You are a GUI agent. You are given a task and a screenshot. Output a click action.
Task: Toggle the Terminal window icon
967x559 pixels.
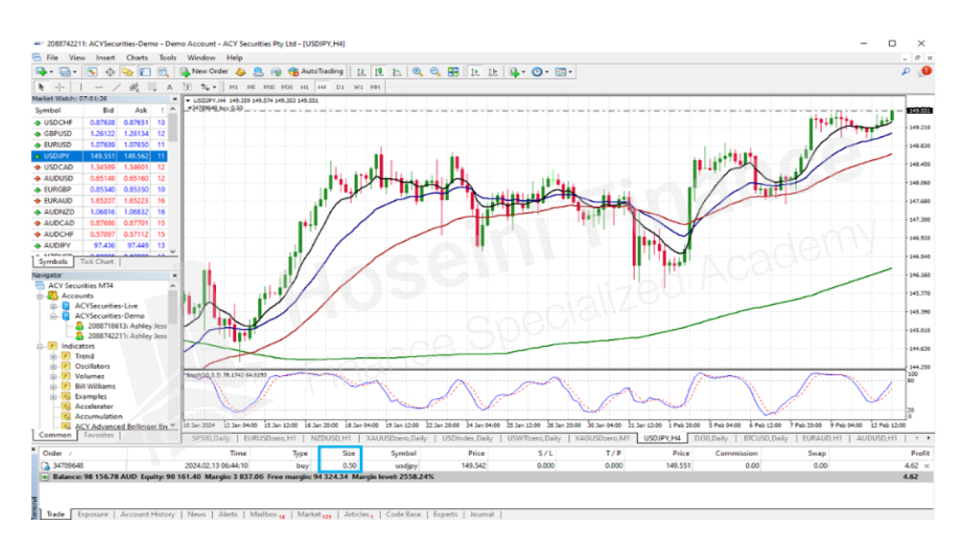pos(145,71)
